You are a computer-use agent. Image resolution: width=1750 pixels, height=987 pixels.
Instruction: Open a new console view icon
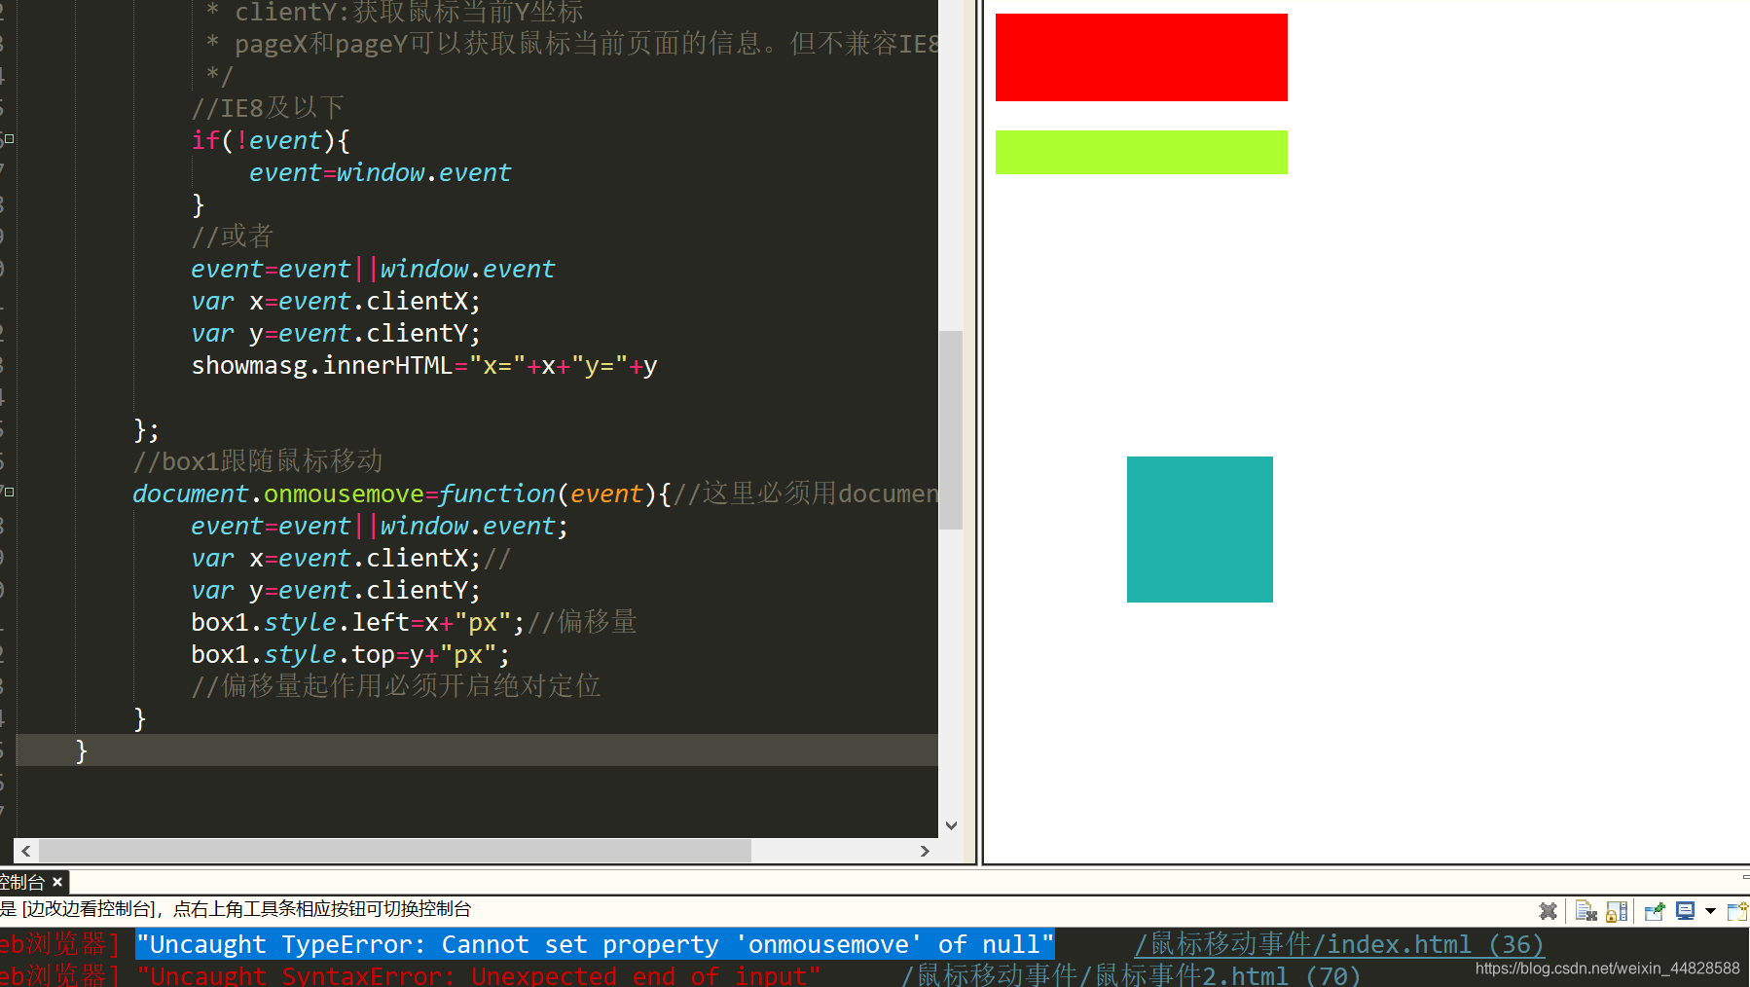1738,911
